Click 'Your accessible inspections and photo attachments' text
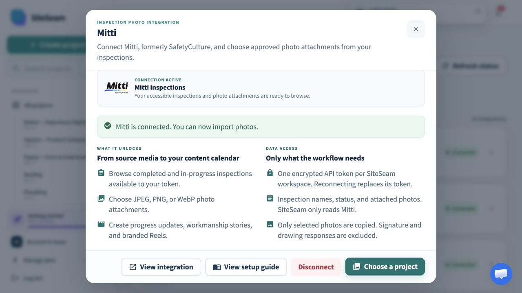 (x=222, y=96)
